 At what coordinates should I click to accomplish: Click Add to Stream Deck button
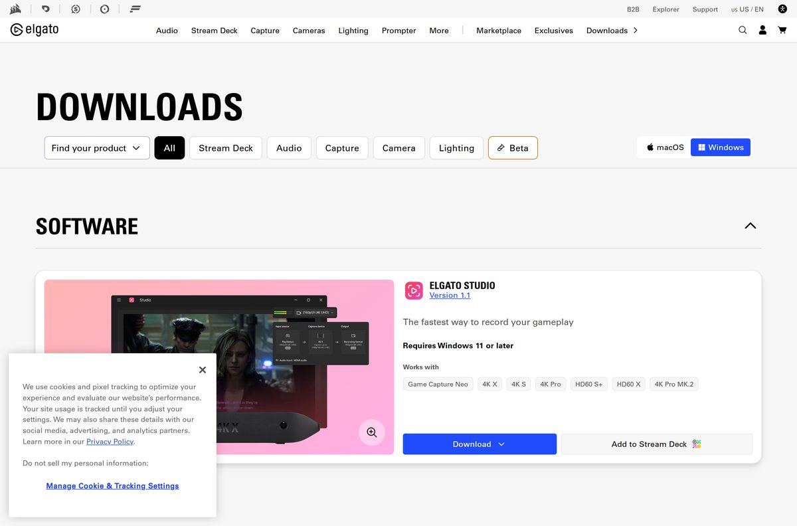[x=657, y=444]
